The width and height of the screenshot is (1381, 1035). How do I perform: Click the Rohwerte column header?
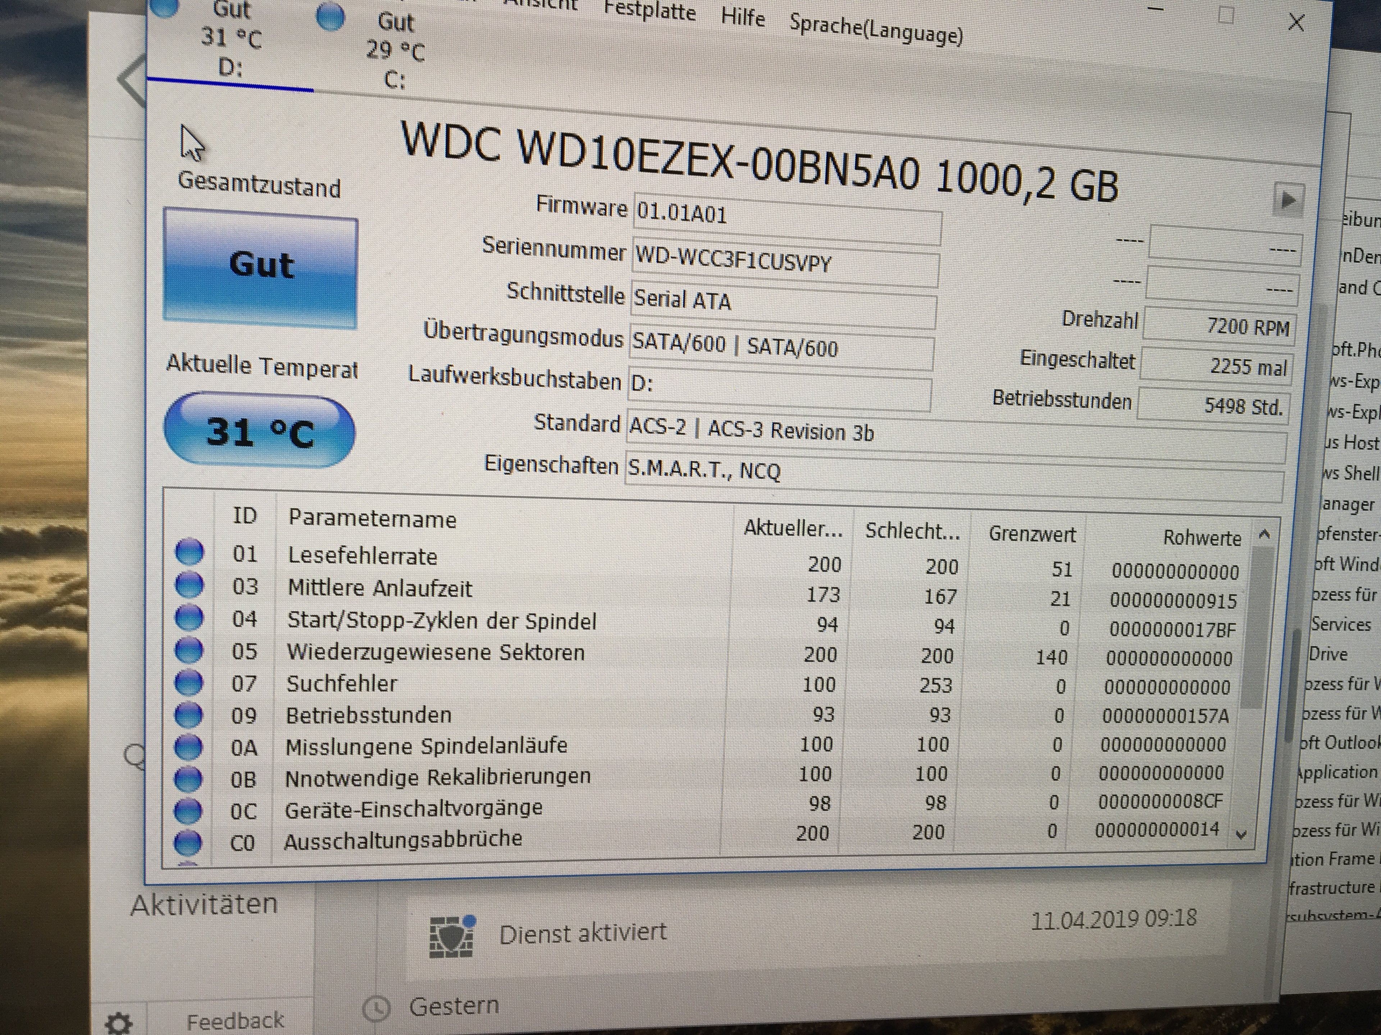click(x=1201, y=538)
